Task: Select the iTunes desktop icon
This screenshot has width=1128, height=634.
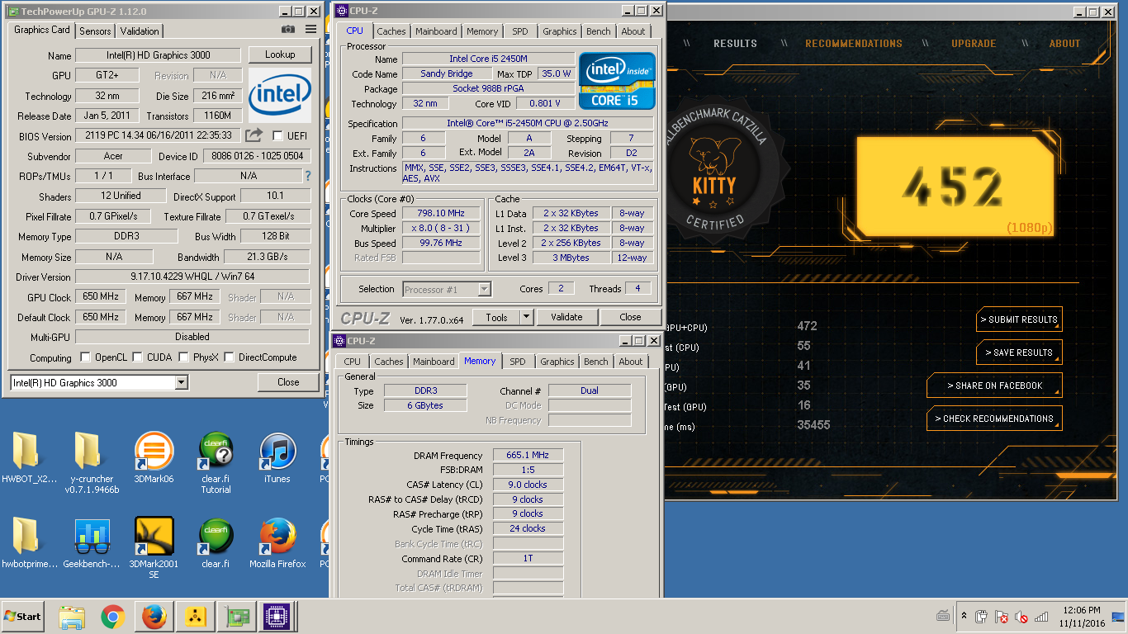Action: pyautogui.click(x=277, y=459)
